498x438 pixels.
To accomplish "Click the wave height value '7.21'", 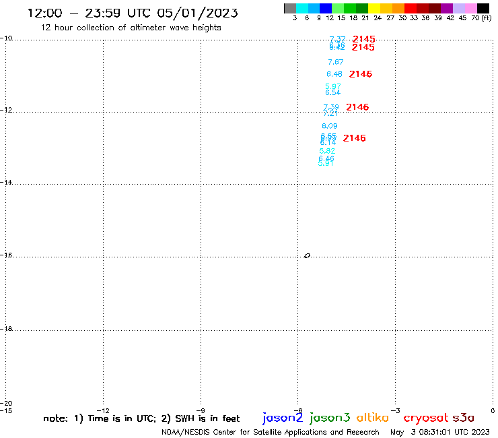I will click(330, 114).
